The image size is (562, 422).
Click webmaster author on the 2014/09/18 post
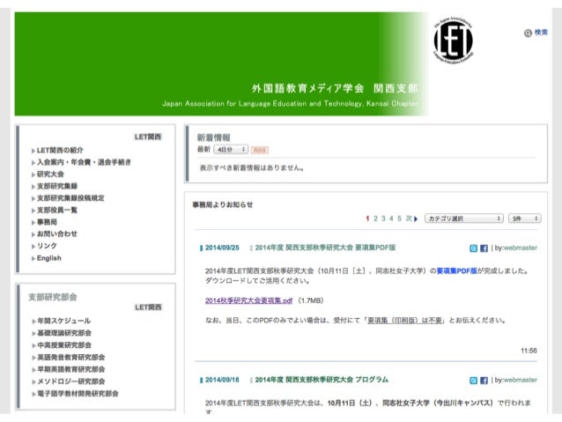[520, 380]
